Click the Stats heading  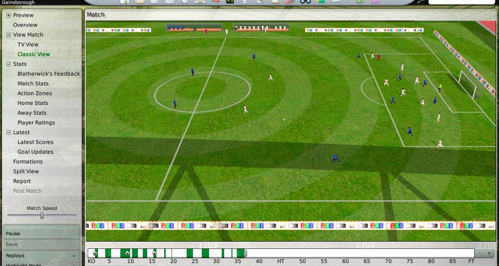[x=19, y=64]
